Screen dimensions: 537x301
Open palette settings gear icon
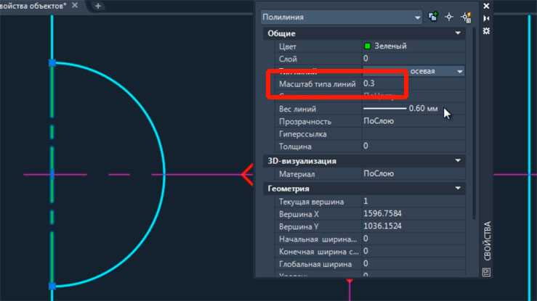(x=486, y=30)
